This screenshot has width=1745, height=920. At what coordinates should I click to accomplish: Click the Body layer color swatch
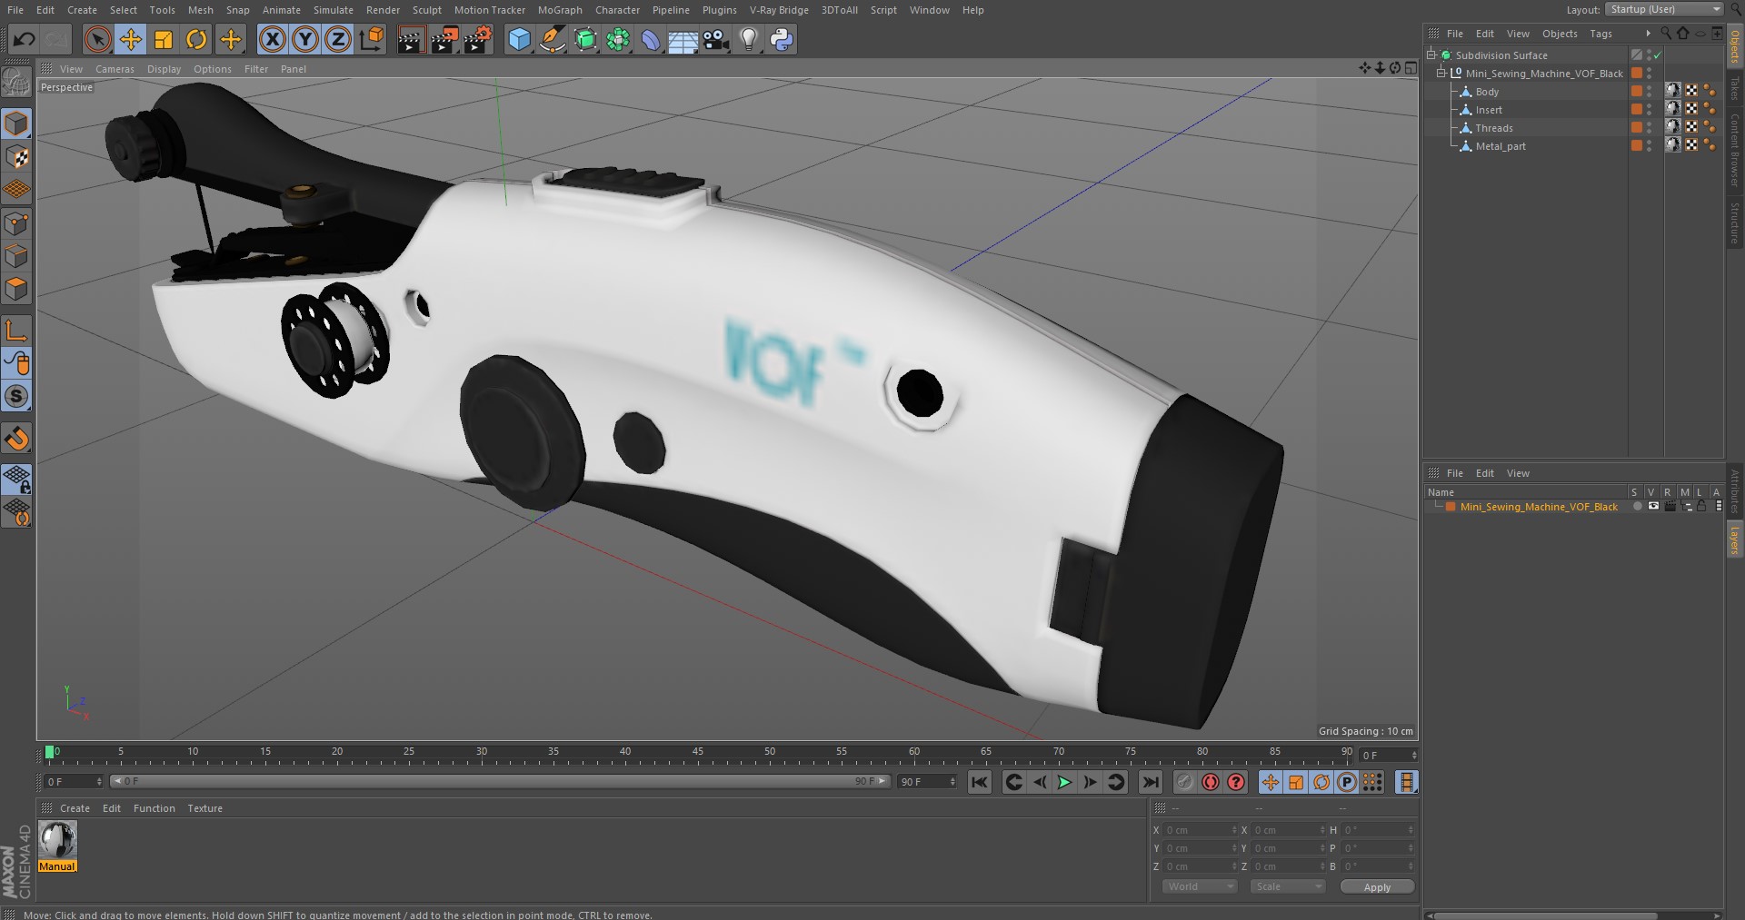click(x=1637, y=91)
